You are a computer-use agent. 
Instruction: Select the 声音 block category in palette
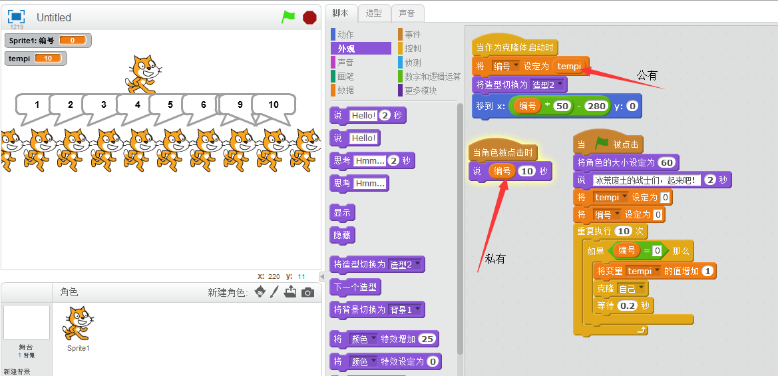coord(346,62)
